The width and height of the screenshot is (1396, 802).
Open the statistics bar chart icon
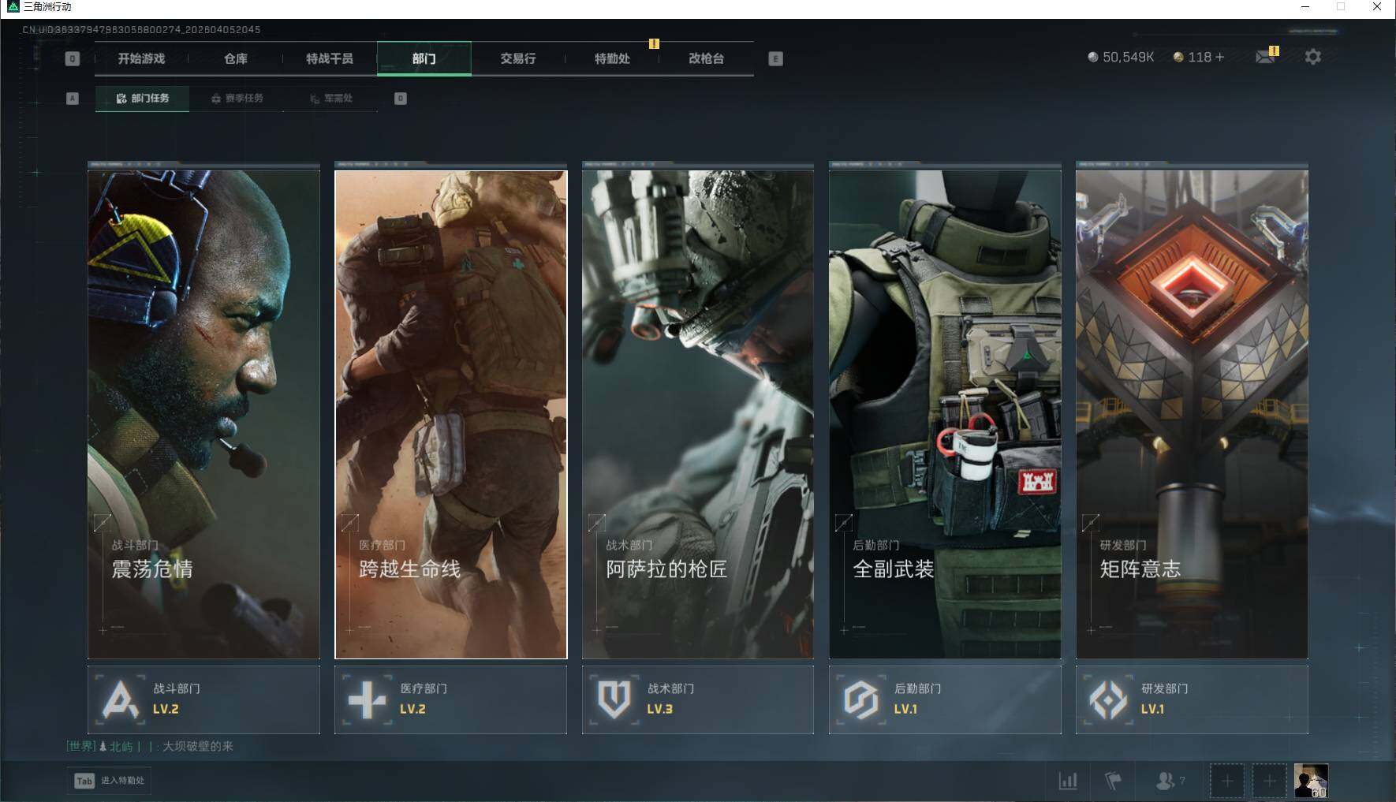point(1068,781)
